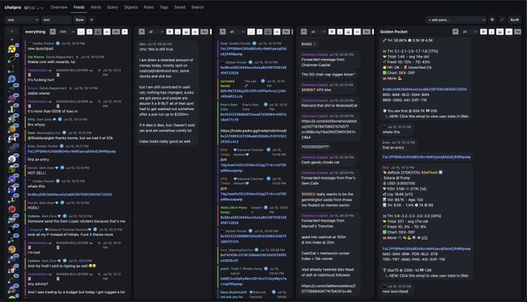Click gray button left of Golden Pocket dropdown
The image size is (527, 302).
point(456,32)
